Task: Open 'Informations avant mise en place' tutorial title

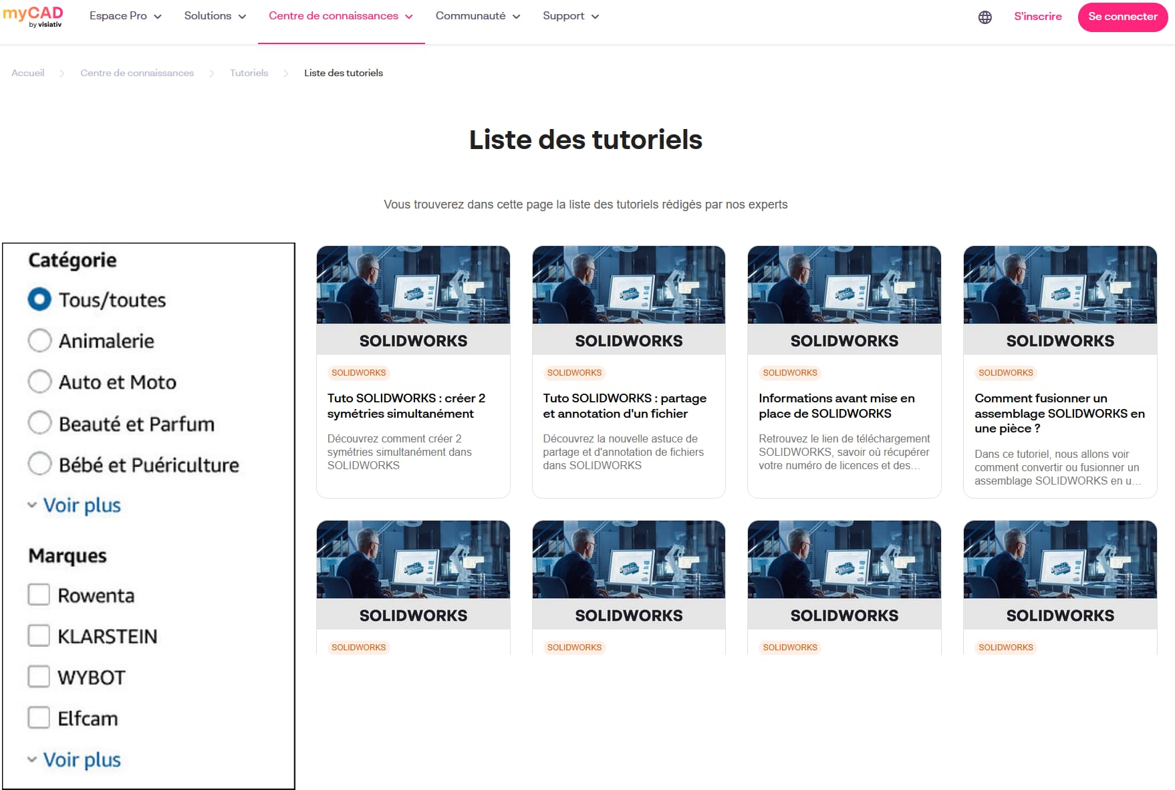Action: tap(836, 406)
